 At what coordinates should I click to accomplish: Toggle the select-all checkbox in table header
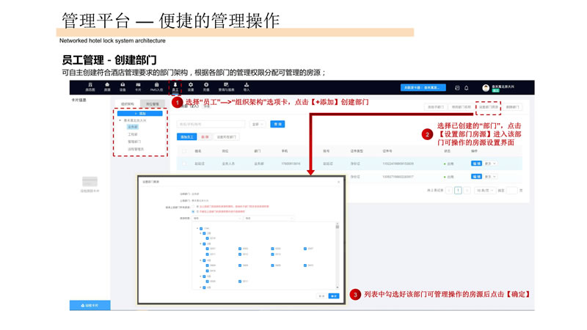[184, 151]
